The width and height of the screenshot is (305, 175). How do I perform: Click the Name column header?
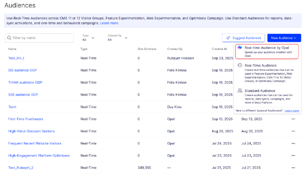pyautogui.click(x=12, y=49)
